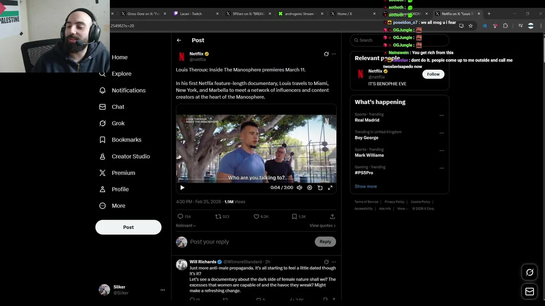Open a new browser tab
Screen dimensions: 545x306
click(x=489, y=14)
